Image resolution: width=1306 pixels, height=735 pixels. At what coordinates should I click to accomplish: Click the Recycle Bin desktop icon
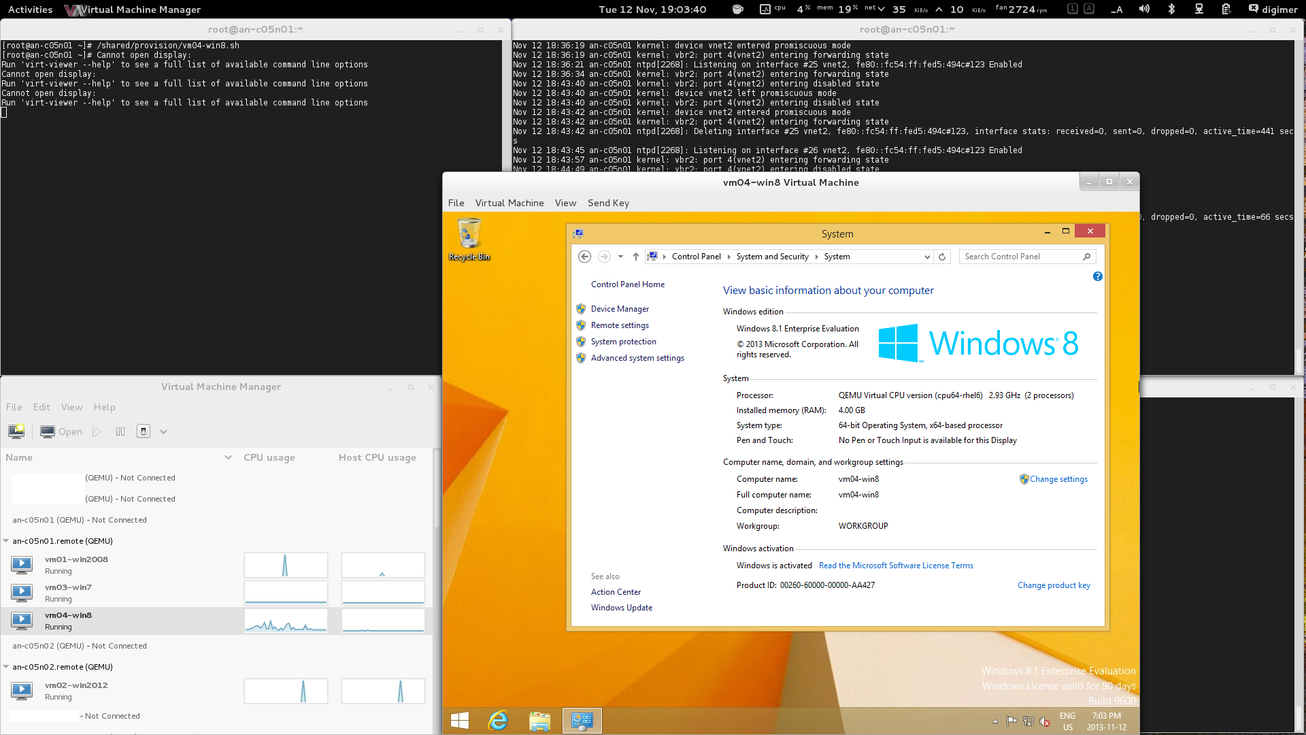tap(469, 240)
